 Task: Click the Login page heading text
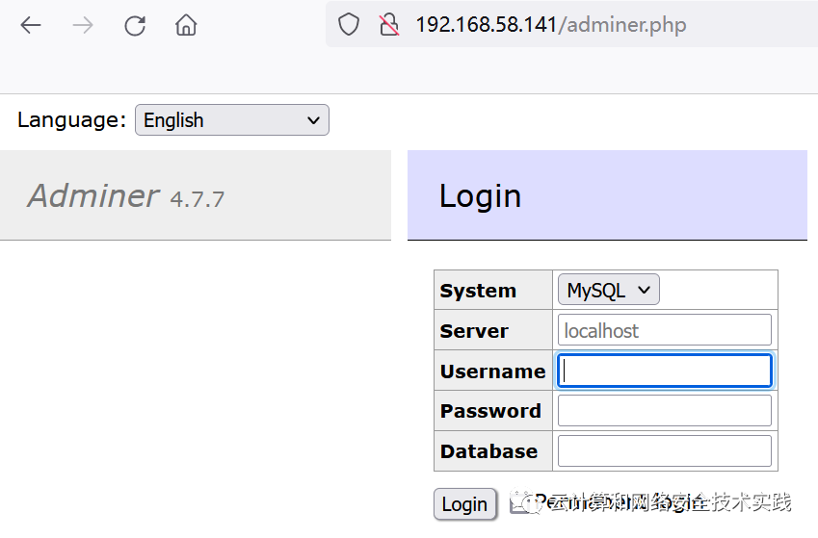(480, 196)
